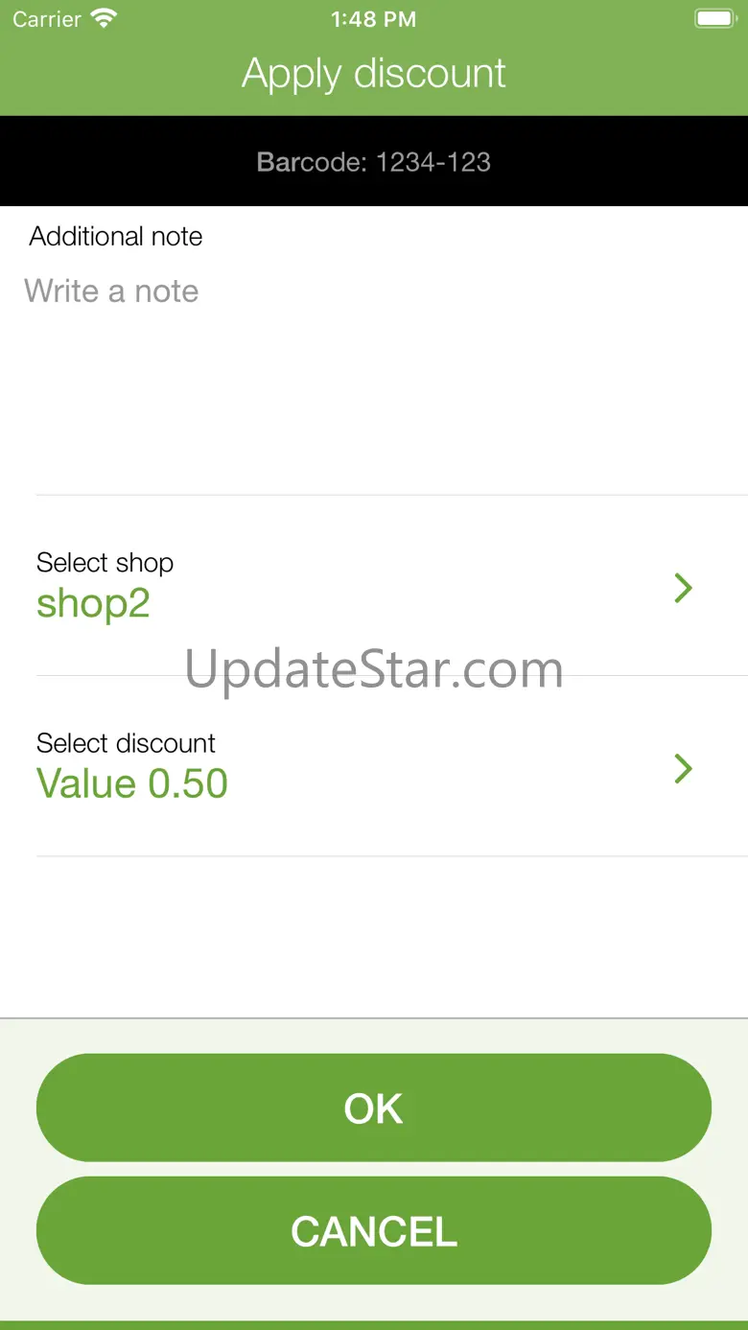
Task: Open discount selection via its green chevron
Action: (x=683, y=768)
